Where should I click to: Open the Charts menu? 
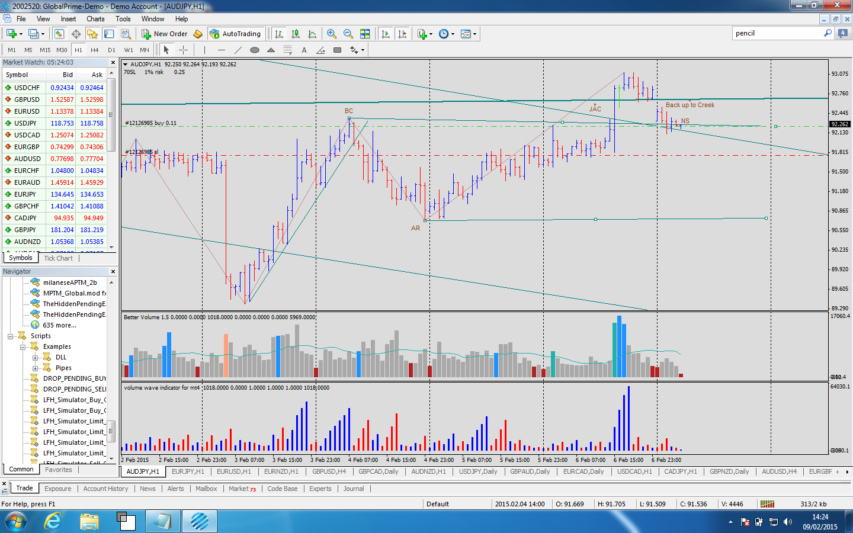(x=95, y=19)
